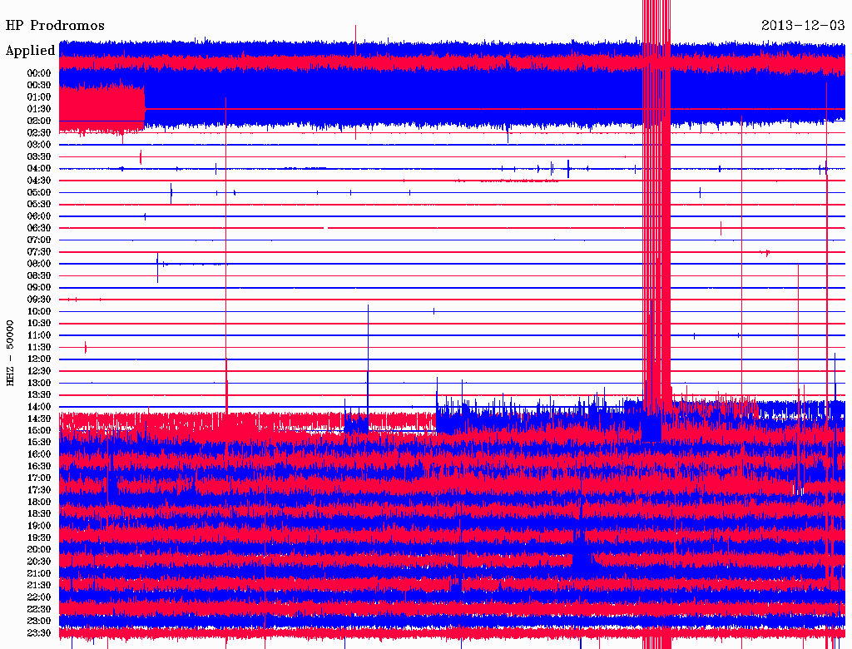
Task: Select the 20:30 time label
Action: pyautogui.click(x=39, y=562)
